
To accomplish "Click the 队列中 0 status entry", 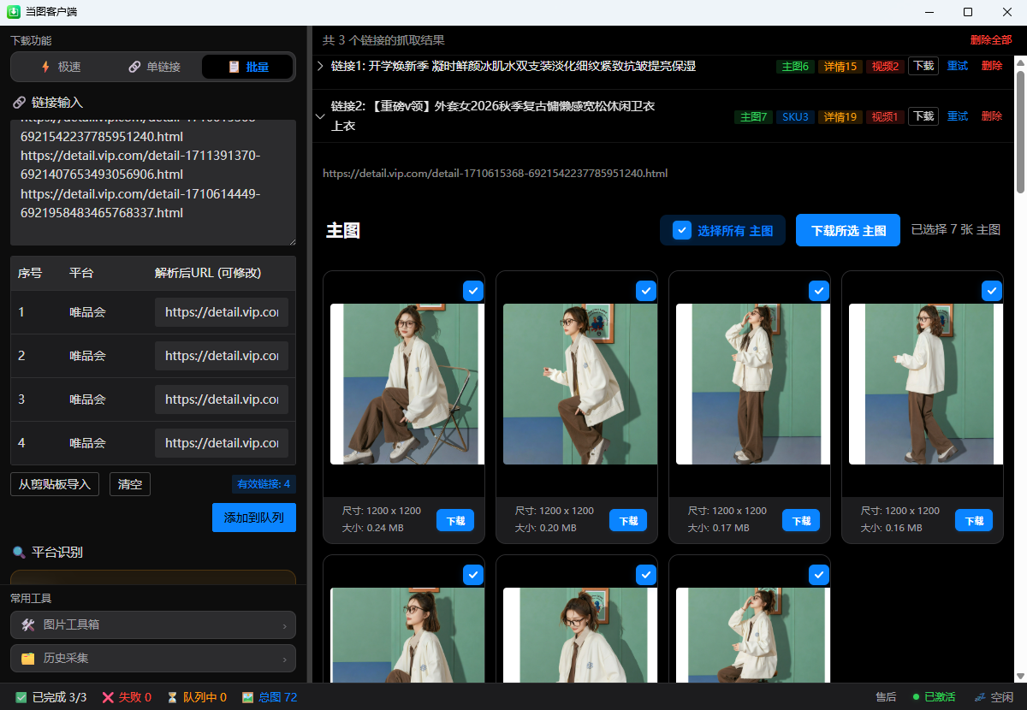I will [x=196, y=697].
